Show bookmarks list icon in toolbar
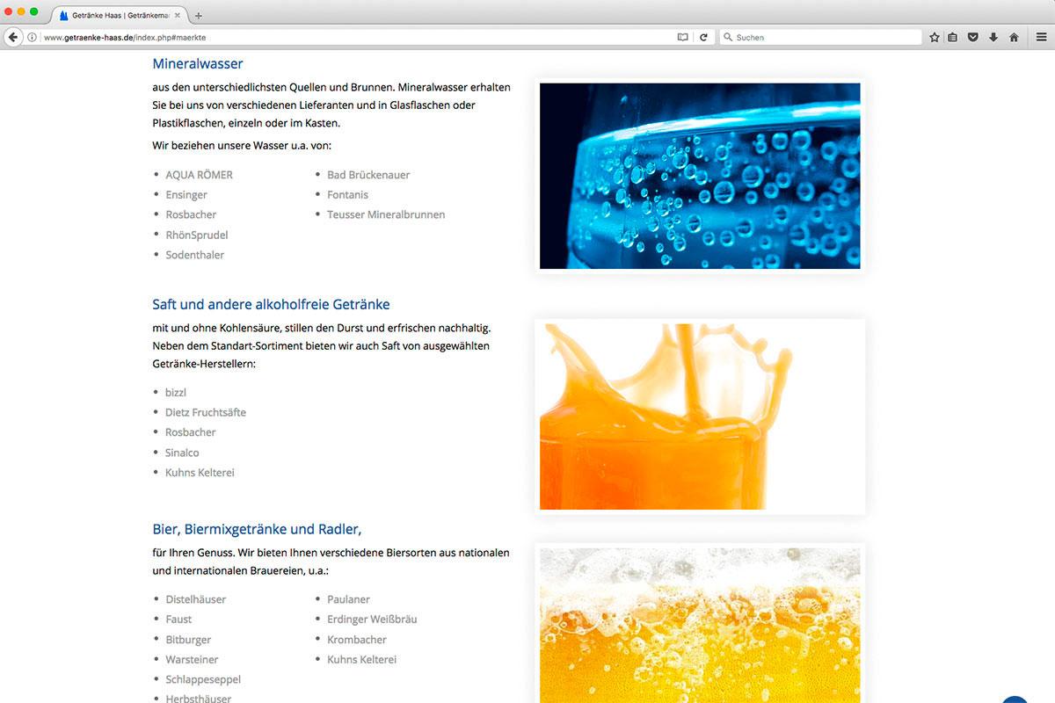 click(x=953, y=37)
